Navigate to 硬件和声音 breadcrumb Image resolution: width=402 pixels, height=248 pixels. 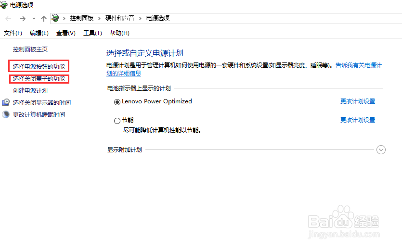[120, 18]
